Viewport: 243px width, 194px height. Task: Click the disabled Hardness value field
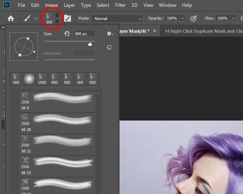pos(84,53)
